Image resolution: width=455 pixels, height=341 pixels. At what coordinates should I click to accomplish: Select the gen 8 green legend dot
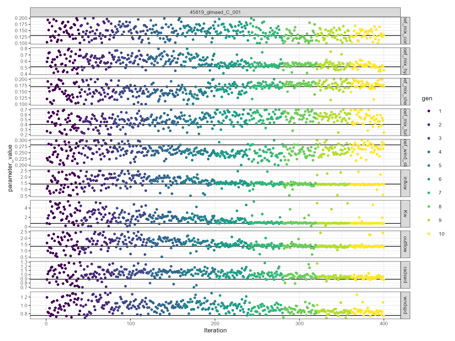[x=429, y=207]
